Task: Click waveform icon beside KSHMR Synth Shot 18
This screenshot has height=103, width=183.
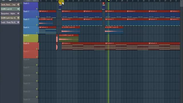Action: [x=18, y=18]
